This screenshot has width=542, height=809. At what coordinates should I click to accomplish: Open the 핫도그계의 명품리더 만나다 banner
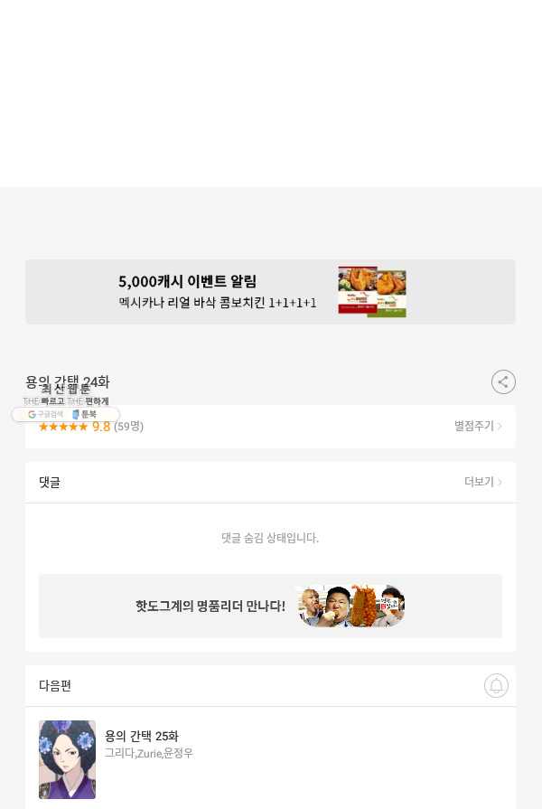click(270, 607)
